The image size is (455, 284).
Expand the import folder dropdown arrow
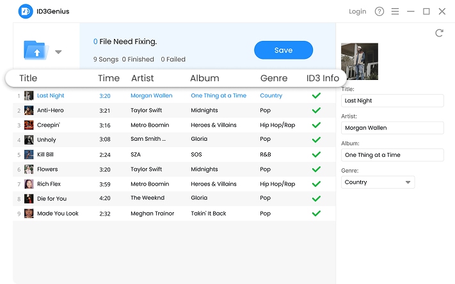point(58,52)
